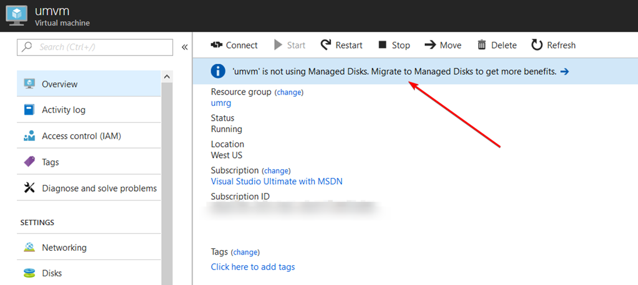Image resolution: width=638 pixels, height=285 pixels.
Task: Click the sidebar scrollbar up arrow
Action: 167,77
